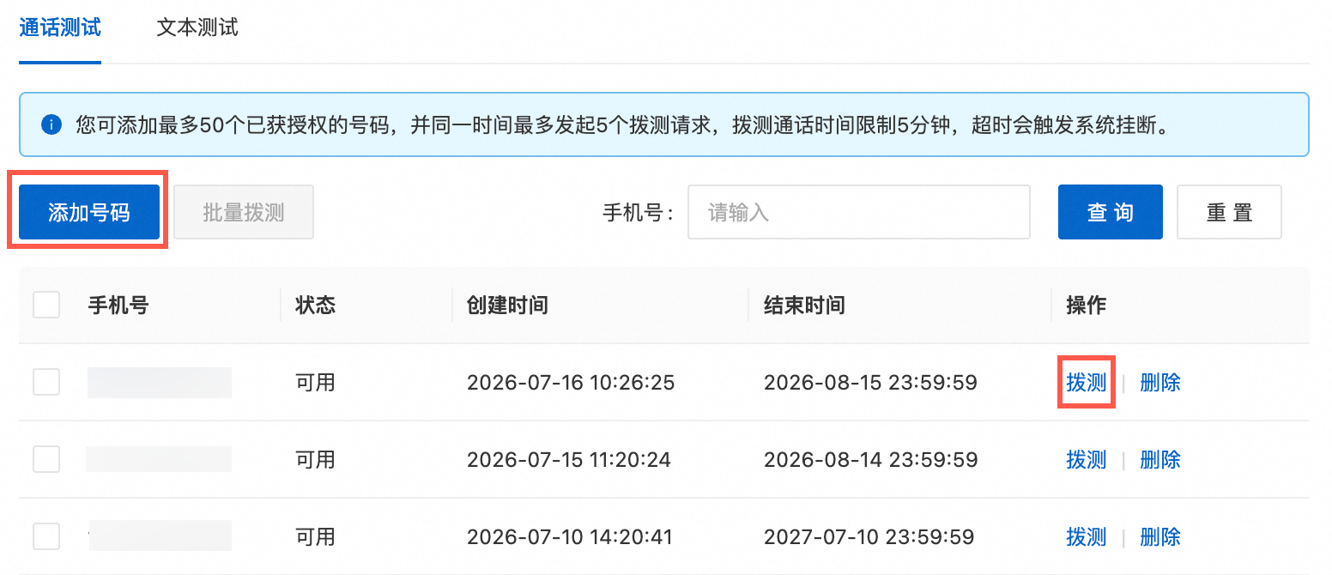This screenshot has width=1332, height=575.
Task: Check the row created 2026-07-16 10:26:25
Action: click(x=46, y=382)
